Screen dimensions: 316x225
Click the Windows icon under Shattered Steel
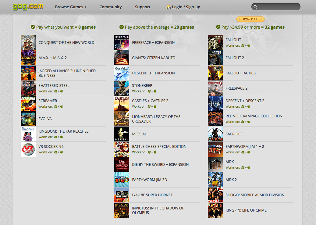coord(56,91)
